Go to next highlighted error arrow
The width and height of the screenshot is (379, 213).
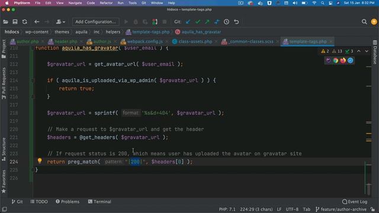tap(367, 51)
